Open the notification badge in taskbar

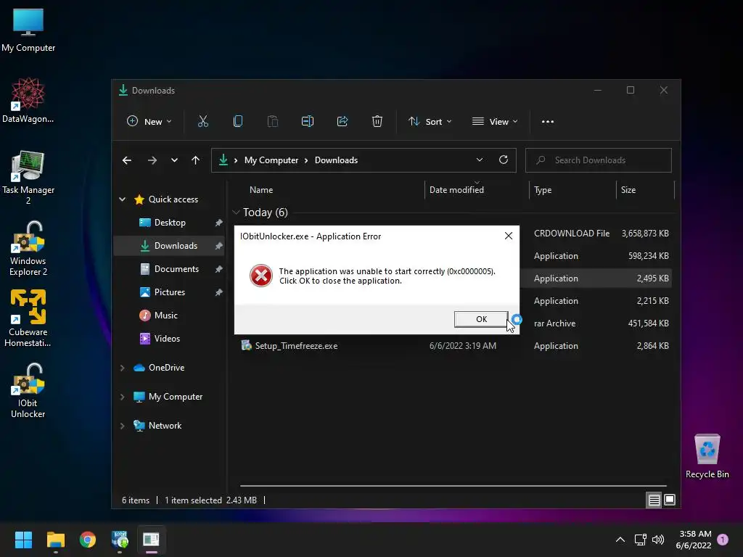[723, 540]
